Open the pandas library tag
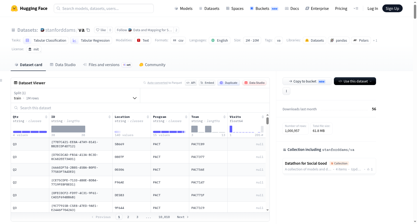Screen dimensions: 417x224 point(339,40)
